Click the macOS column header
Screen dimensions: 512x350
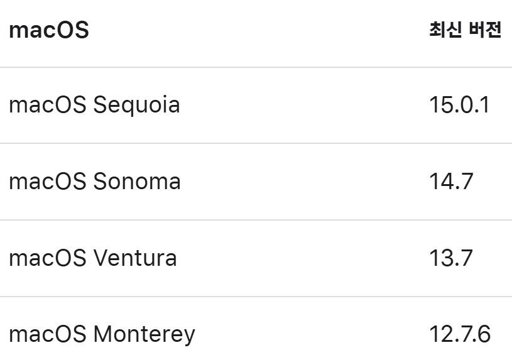click(48, 31)
